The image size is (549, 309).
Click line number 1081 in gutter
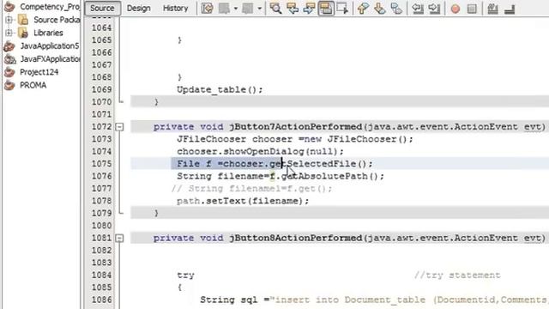(x=101, y=238)
